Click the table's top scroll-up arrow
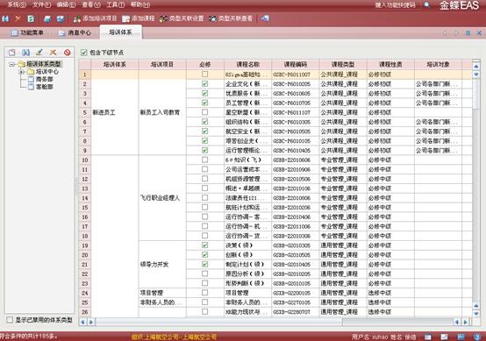This screenshot has height=341, width=486. [476, 67]
